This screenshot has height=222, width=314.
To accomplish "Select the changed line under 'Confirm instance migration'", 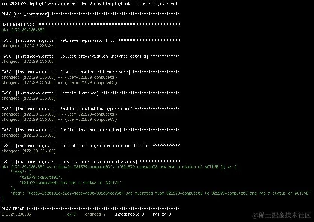I will (x=29, y=135).
